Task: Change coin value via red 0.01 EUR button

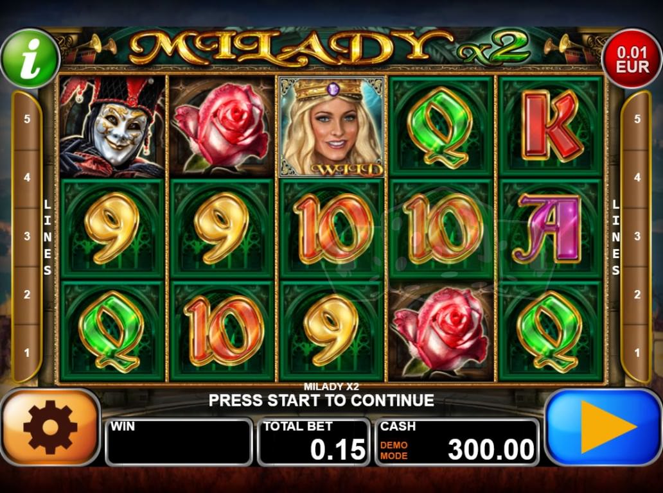Action: point(632,58)
